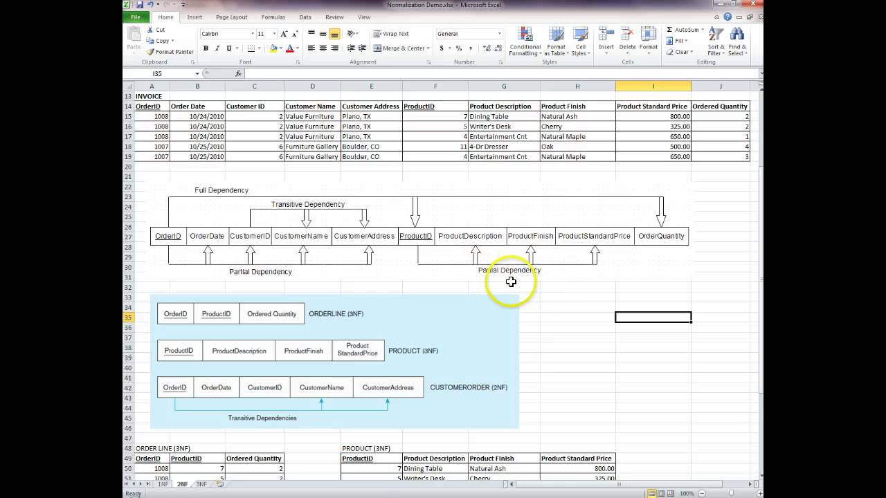Click the Borders icon
Screen dimensions: 886x498
point(251,48)
